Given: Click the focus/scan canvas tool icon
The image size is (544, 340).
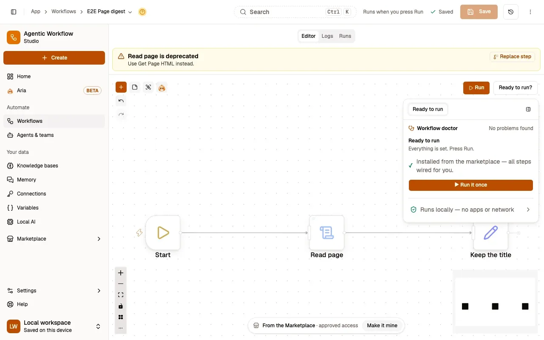Looking at the screenshot, I should click(x=148, y=87).
